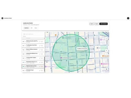Viewport: 131px width, 98px height.
Task: Click the Export button
Action: (97, 24)
